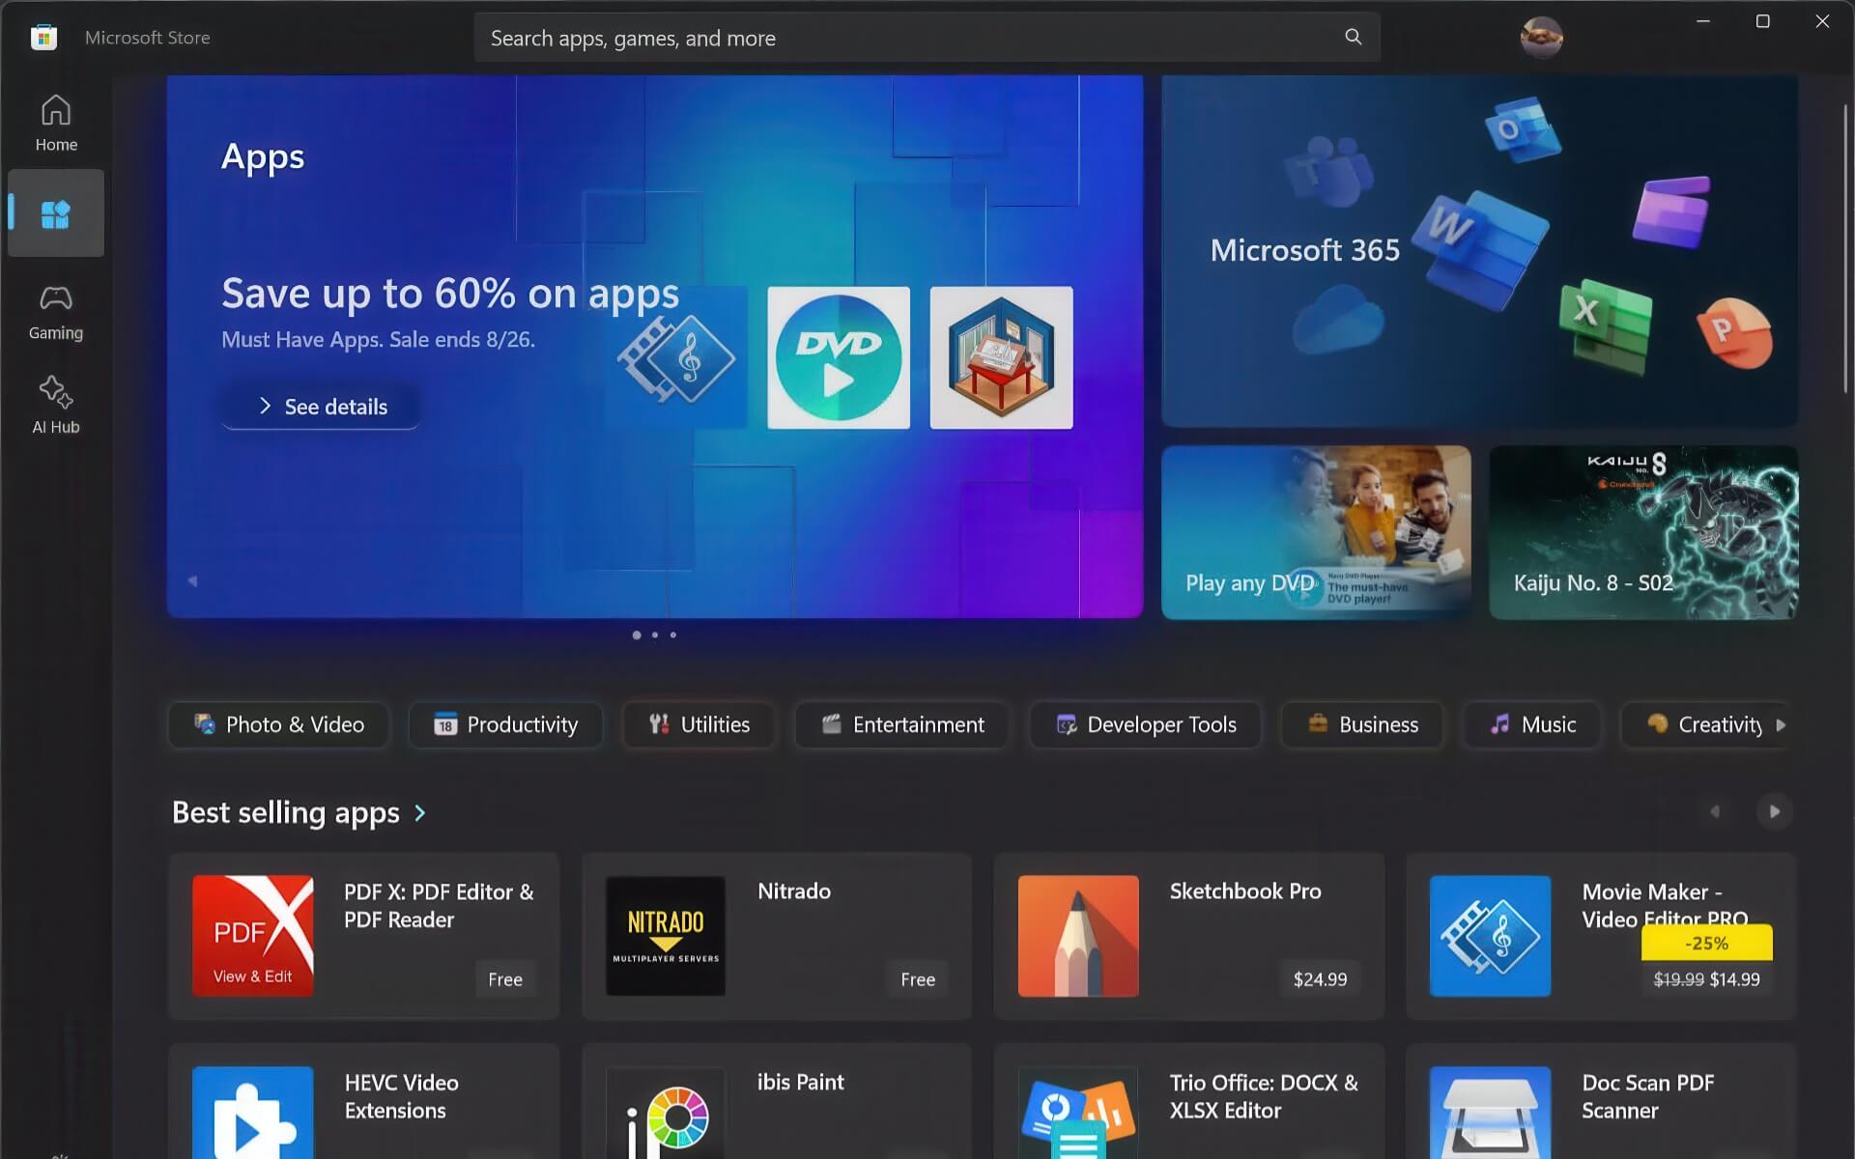Click the See details button

click(321, 407)
